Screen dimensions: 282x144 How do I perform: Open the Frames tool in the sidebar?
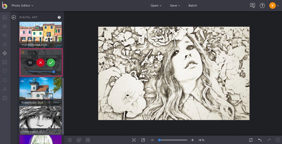pyautogui.click(x=4, y=62)
